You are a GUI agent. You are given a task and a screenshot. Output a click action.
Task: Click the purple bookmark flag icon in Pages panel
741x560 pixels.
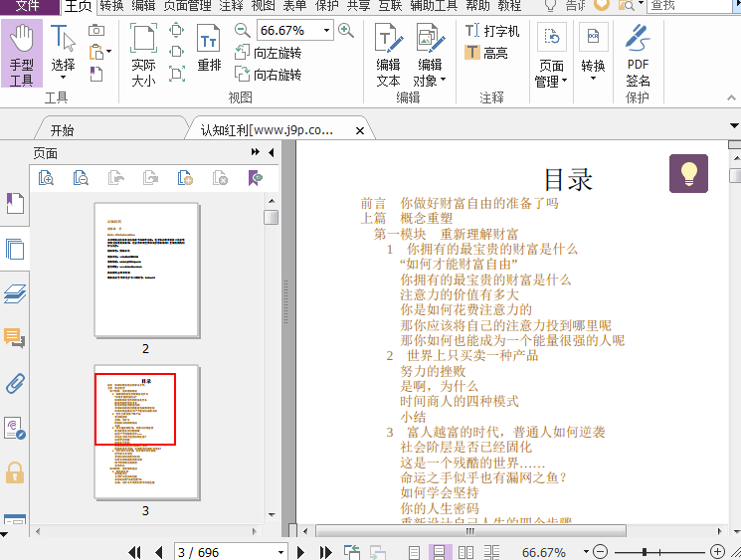pos(256,178)
